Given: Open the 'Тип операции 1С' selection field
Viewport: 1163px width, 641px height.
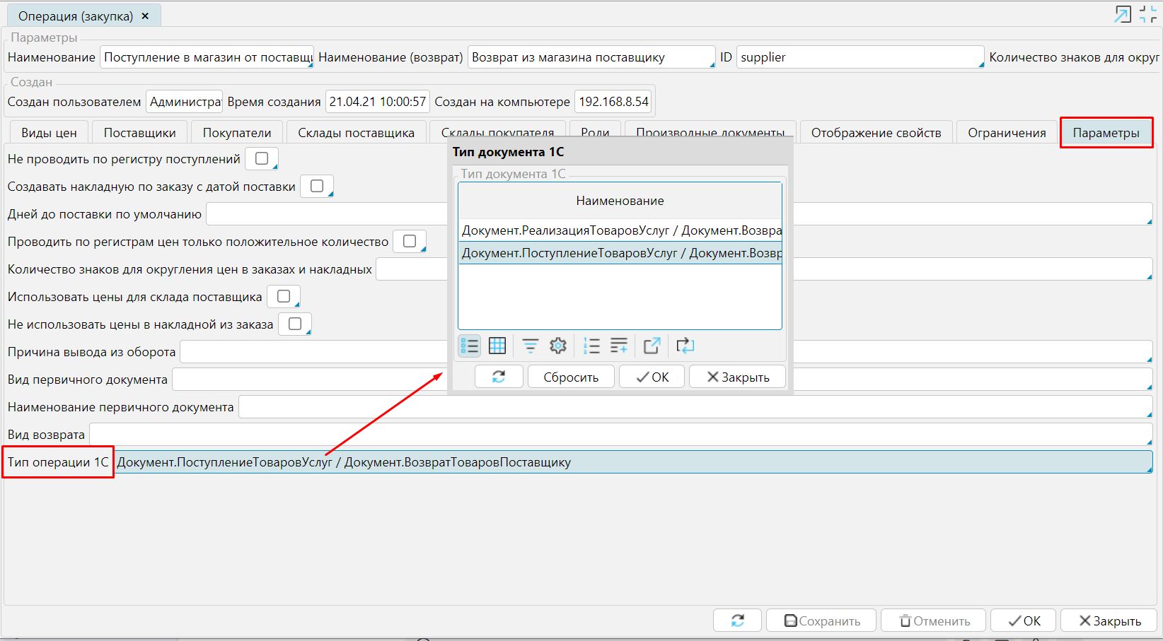Looking at the screenshot, I should click(633, 462).
